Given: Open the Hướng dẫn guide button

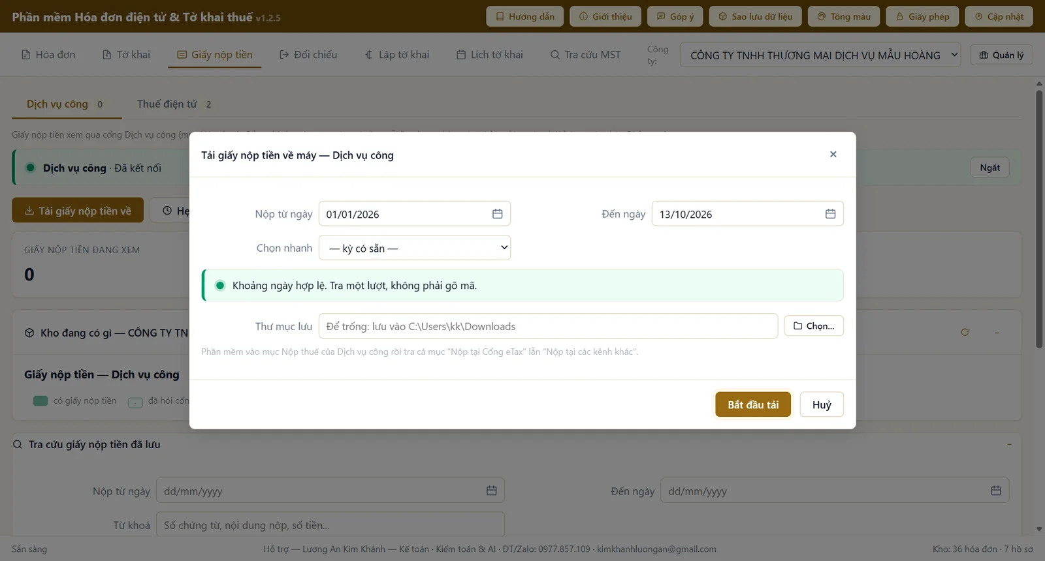Looking at the screenshot, I should click(525, 16).
